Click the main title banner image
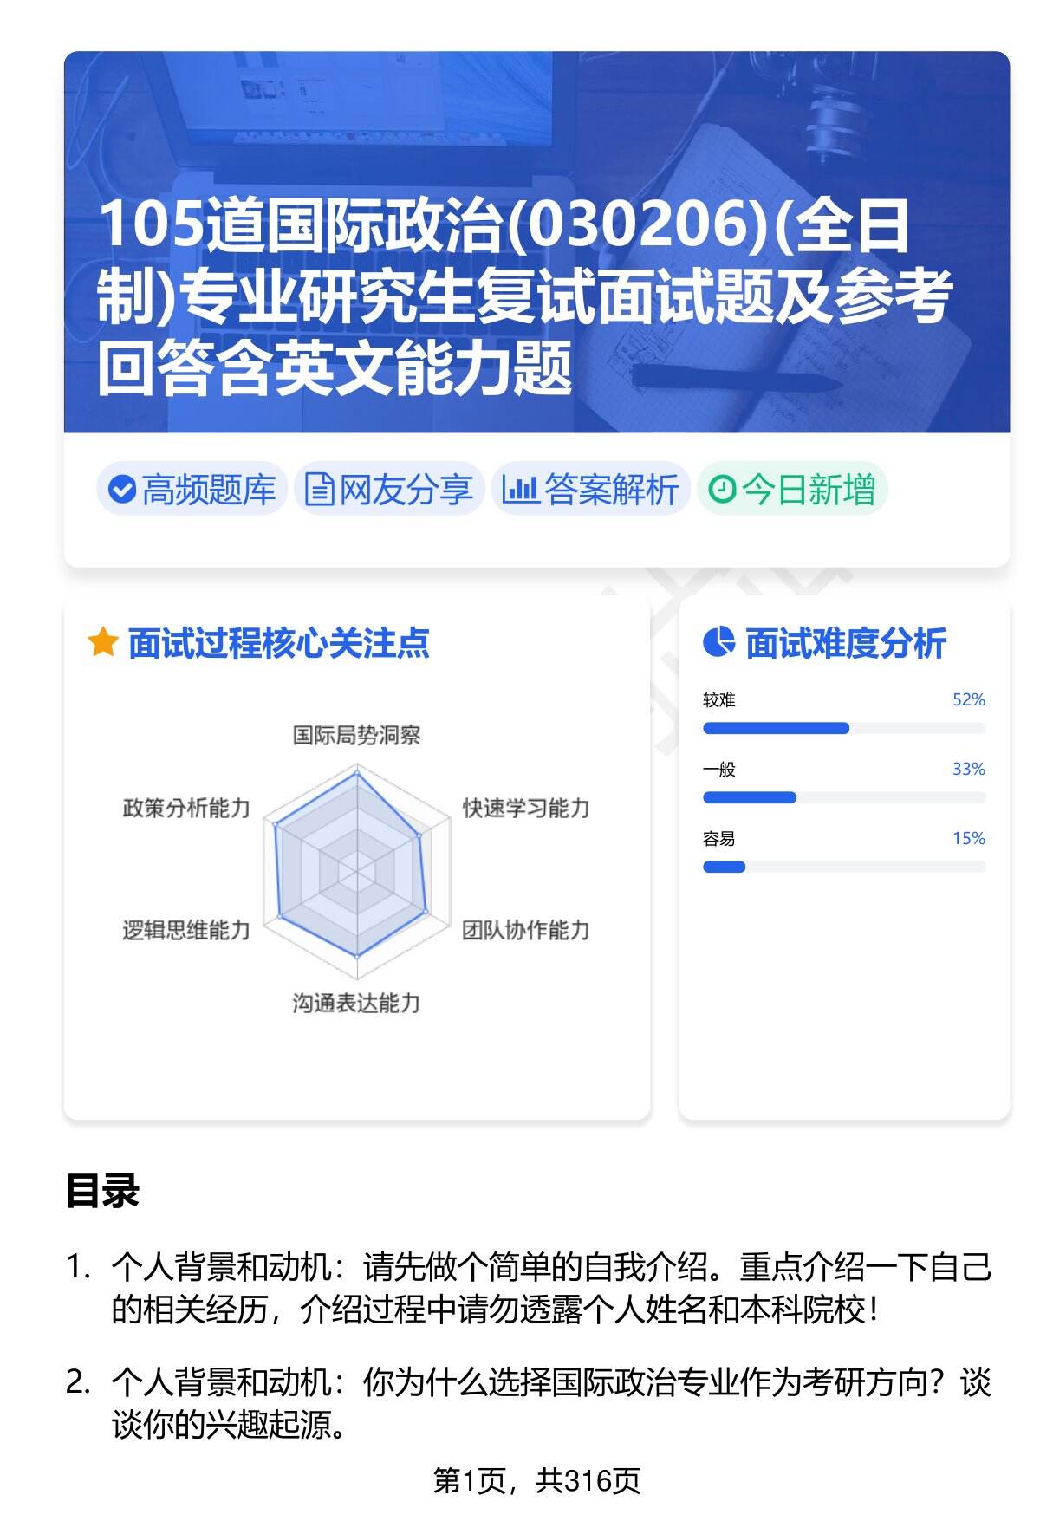This screenshot has height=1521, width=1040. (x=536, y=243)
